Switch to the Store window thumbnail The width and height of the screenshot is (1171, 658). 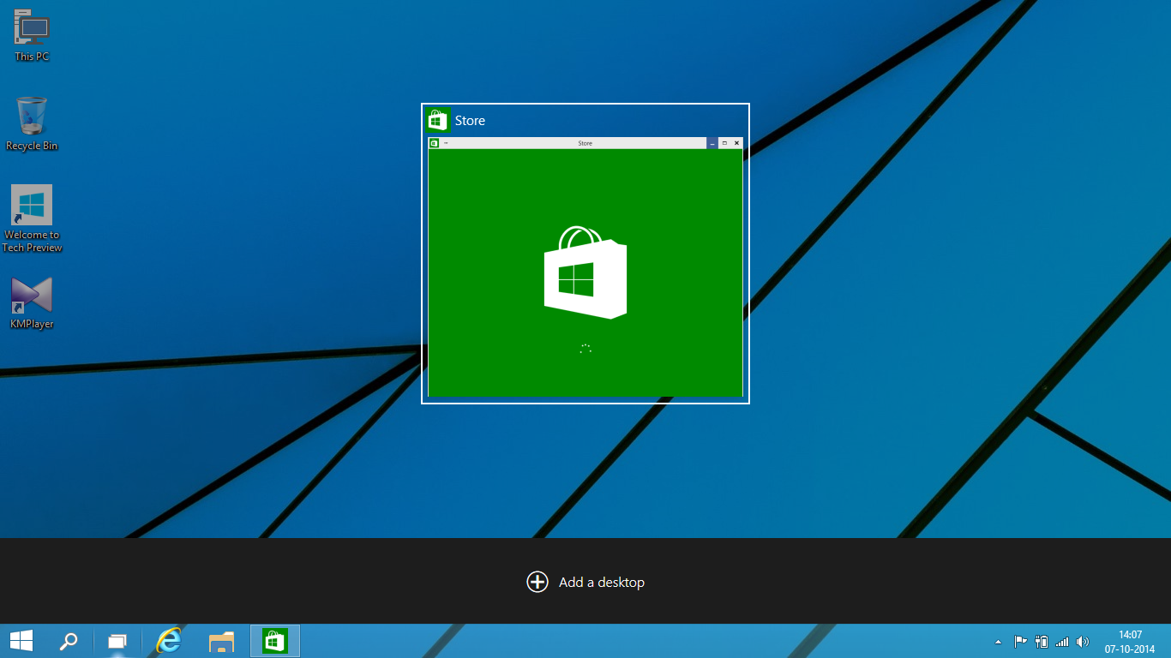(585, 254)
